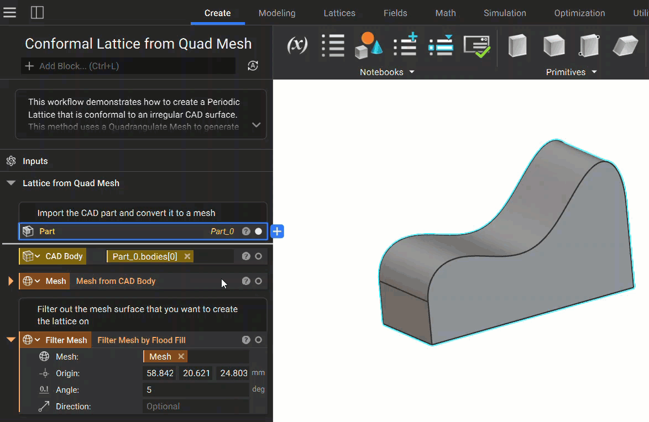Click the Angle scalar icon

tap(44, 390)
